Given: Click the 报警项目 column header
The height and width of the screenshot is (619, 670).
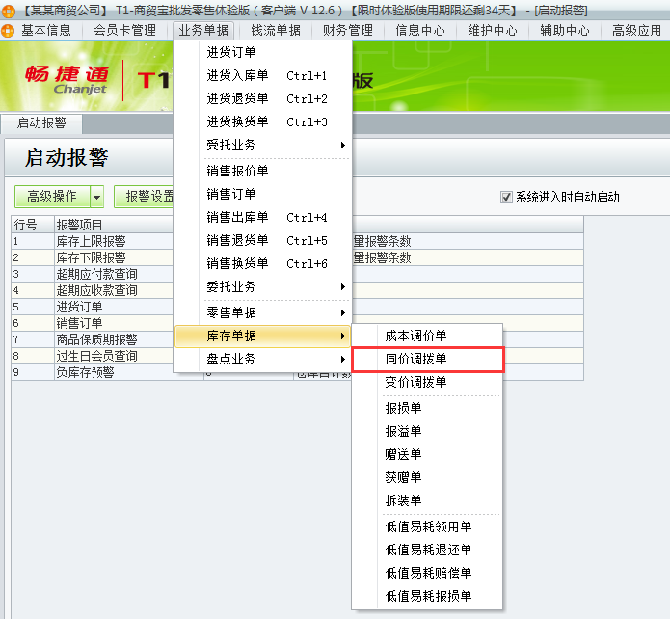Looking at the screenshot, I should click(114, 225).
